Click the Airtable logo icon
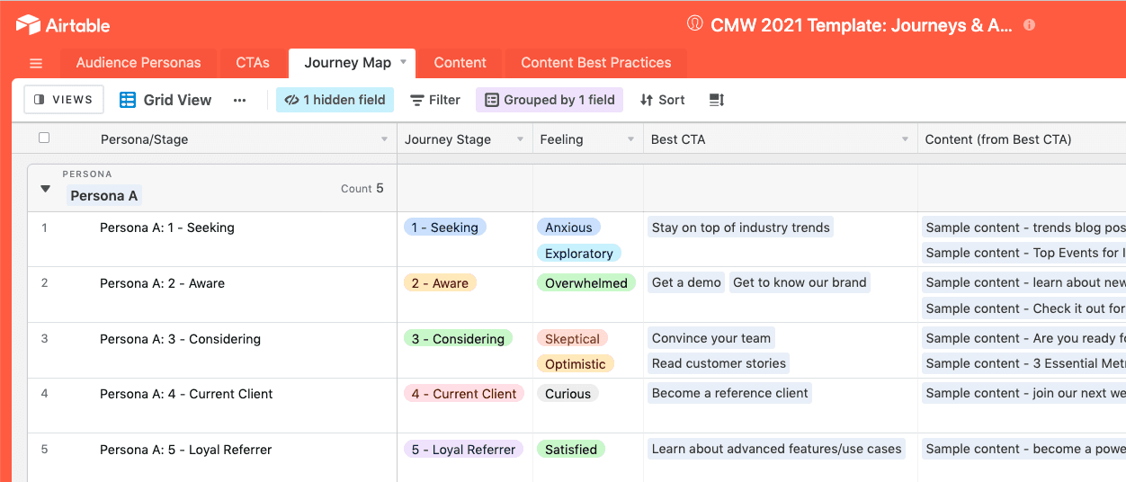This screenshot has width=1126, height=482. (28, 24)
